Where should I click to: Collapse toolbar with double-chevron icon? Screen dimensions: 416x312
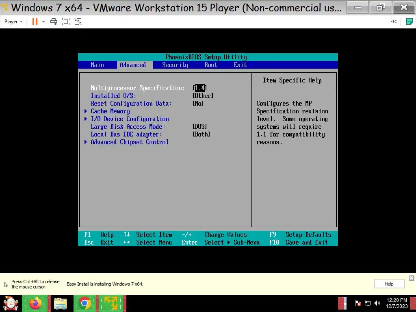pos(393,22)
